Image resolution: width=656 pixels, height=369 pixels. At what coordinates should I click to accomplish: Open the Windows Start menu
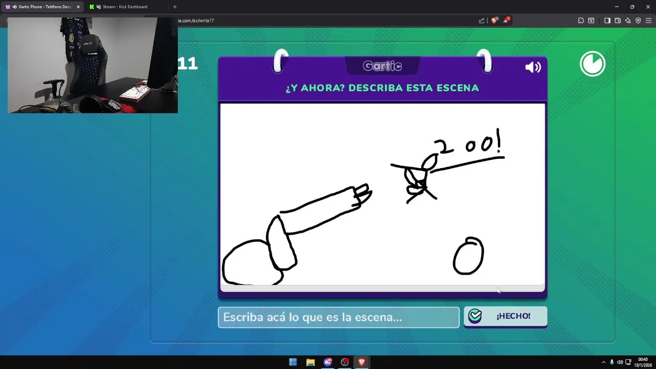coord(293,362)
